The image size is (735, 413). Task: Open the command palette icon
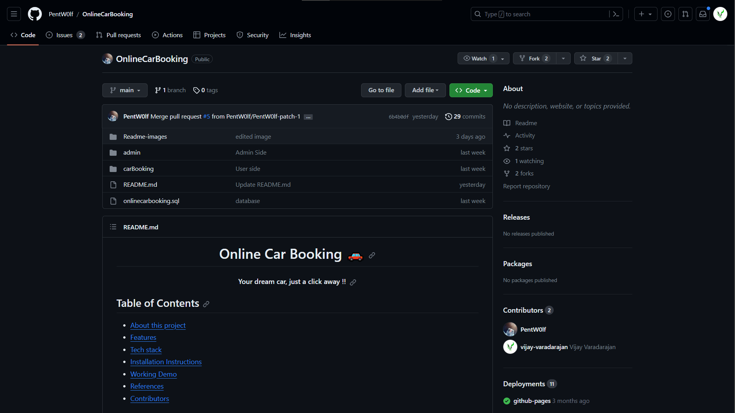616,14
